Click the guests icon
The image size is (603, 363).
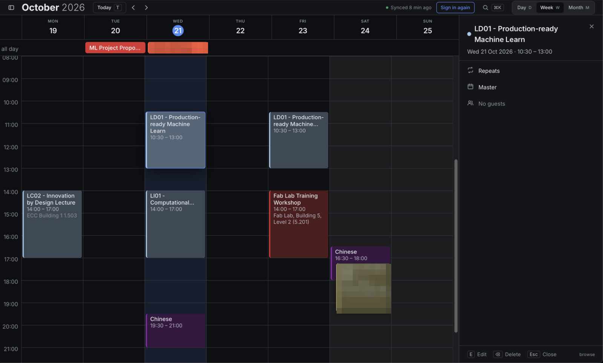(x=470, y=103)
